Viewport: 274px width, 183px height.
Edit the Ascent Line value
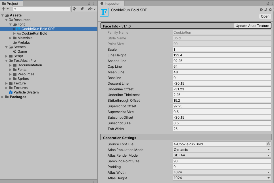coord(222,61)
